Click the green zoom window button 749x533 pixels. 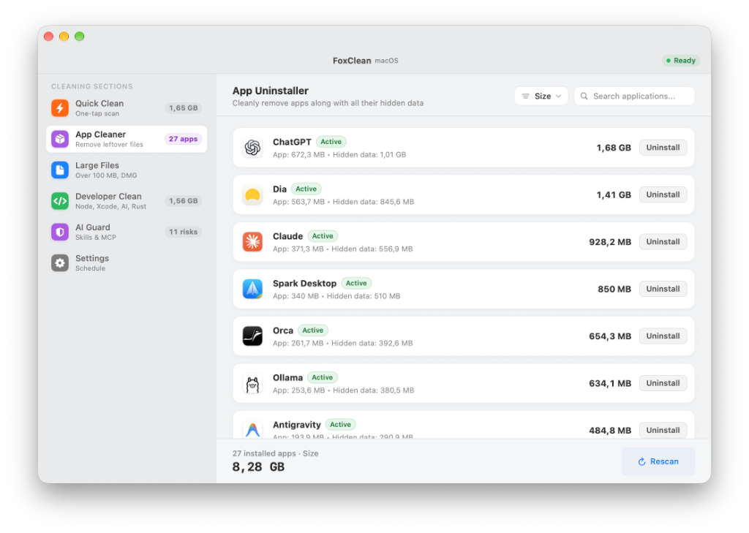coord(79,37)
